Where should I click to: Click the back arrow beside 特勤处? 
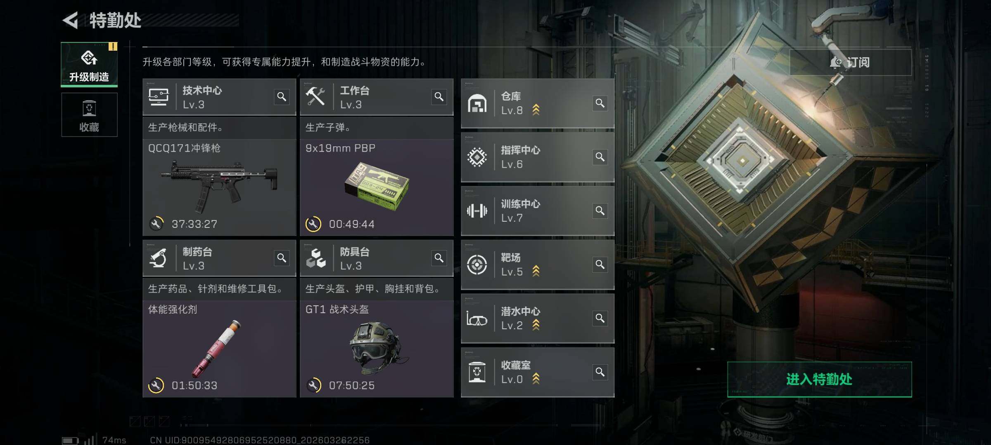tap(71, 20)
